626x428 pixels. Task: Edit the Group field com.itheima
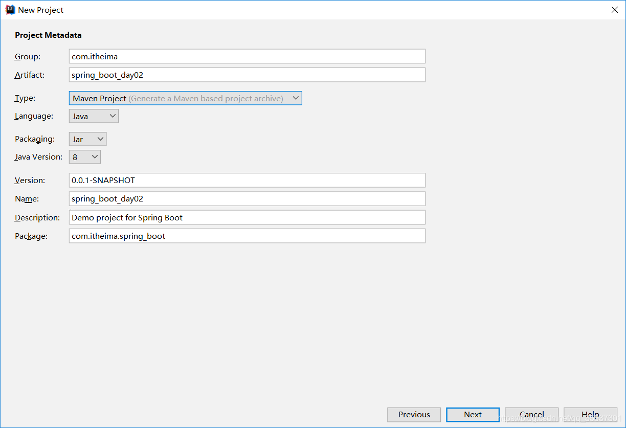(247, 56)
